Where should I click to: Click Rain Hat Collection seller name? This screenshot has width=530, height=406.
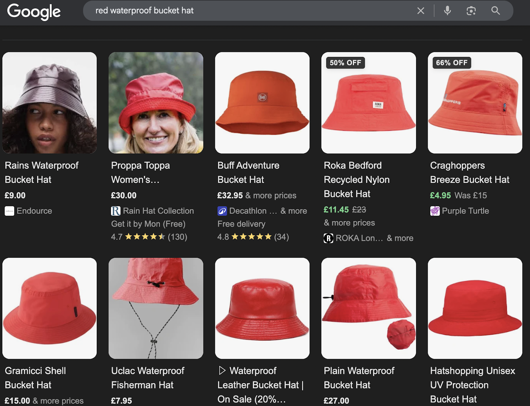[158, 211]
